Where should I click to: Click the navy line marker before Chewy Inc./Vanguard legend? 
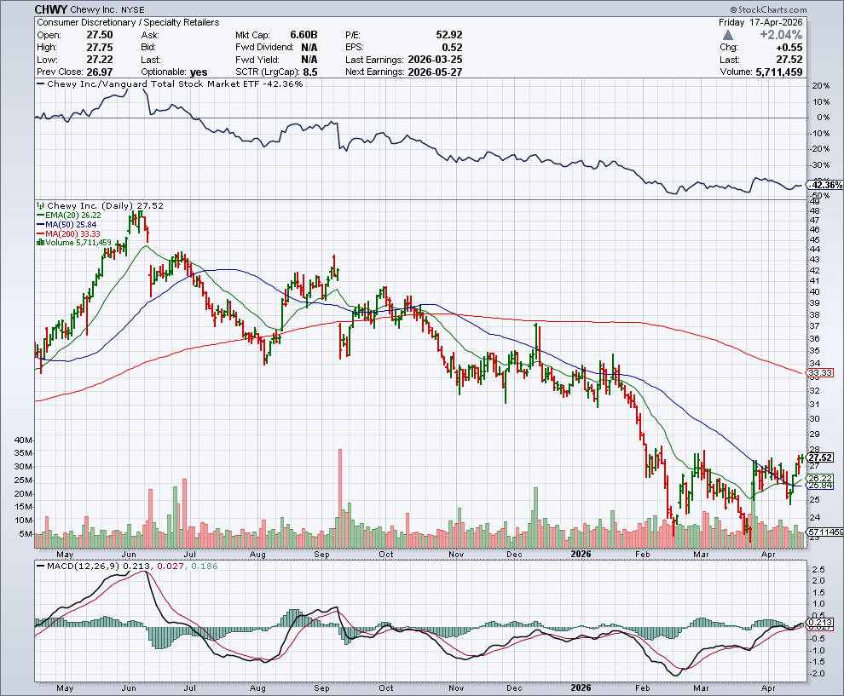(40, 83)
